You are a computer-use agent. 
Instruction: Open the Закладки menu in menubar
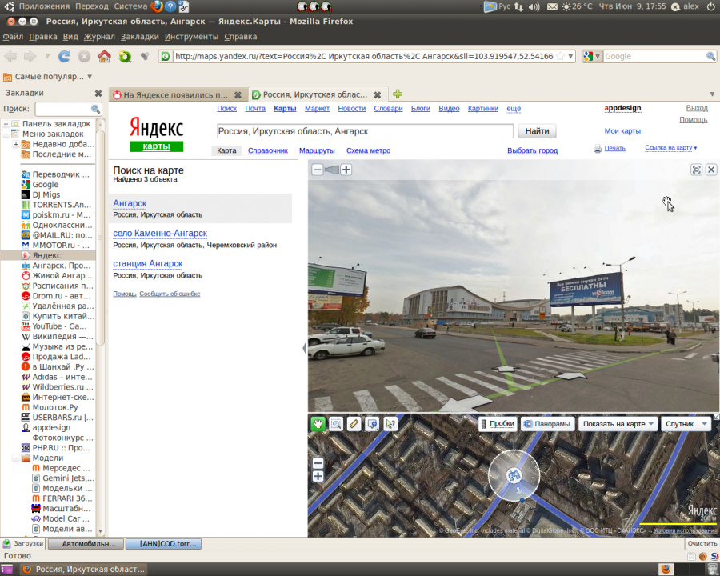click(139, 37)
